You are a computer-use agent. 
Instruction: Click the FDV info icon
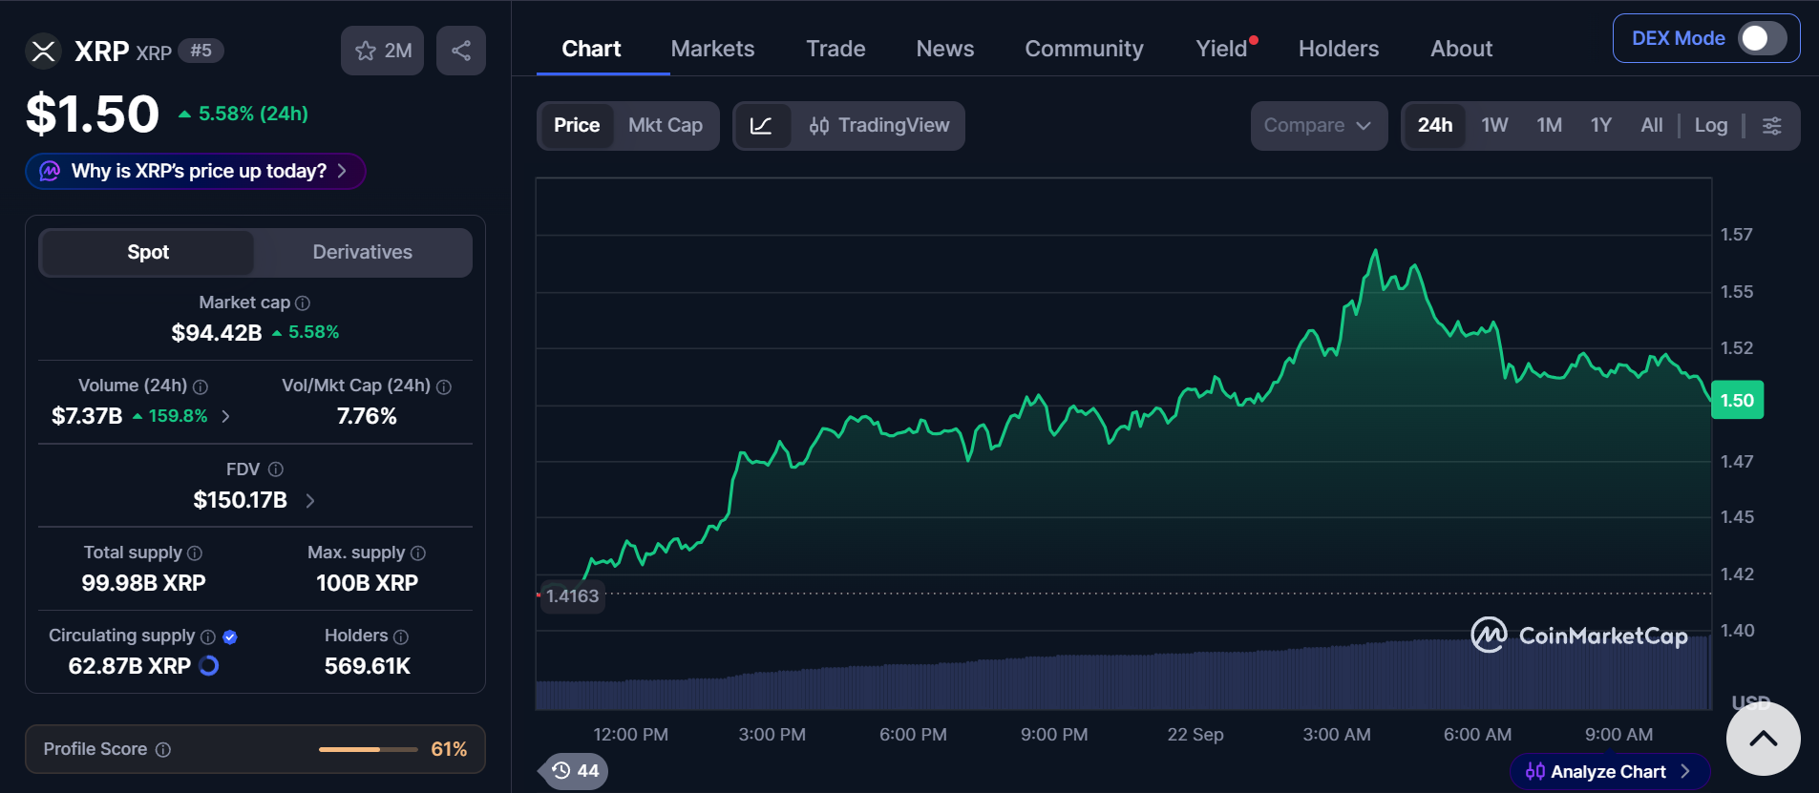coord(276,470)
